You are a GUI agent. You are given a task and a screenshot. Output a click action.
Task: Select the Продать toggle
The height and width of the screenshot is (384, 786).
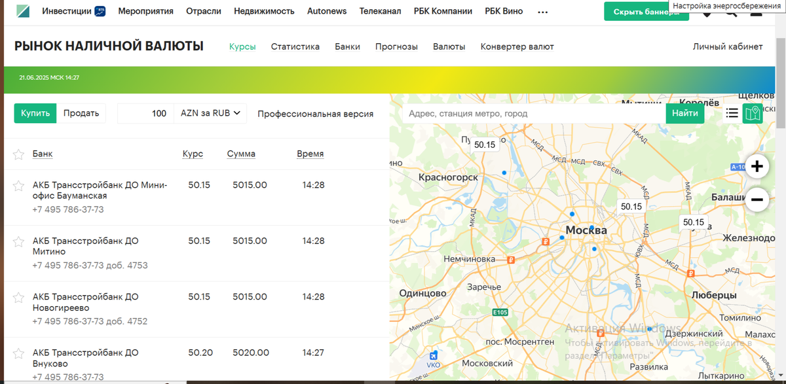pos(81,113)
